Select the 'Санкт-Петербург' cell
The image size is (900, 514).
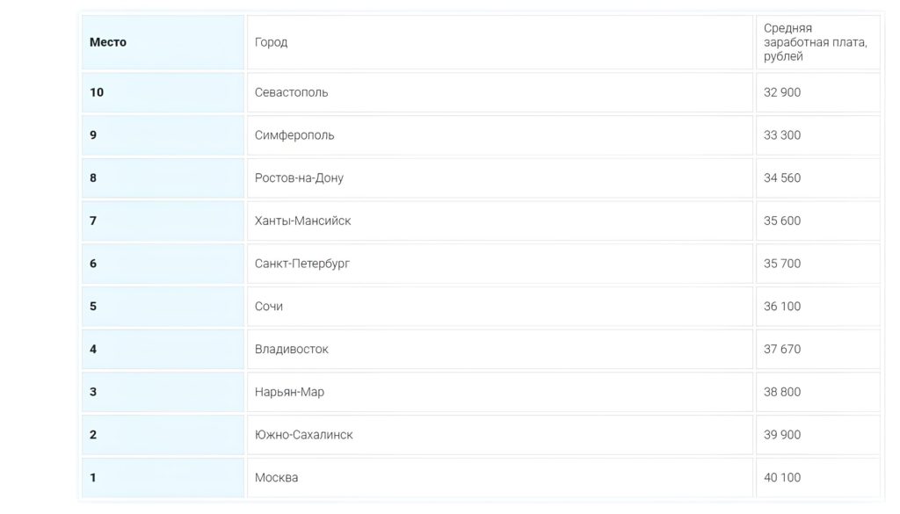(302, 264)
